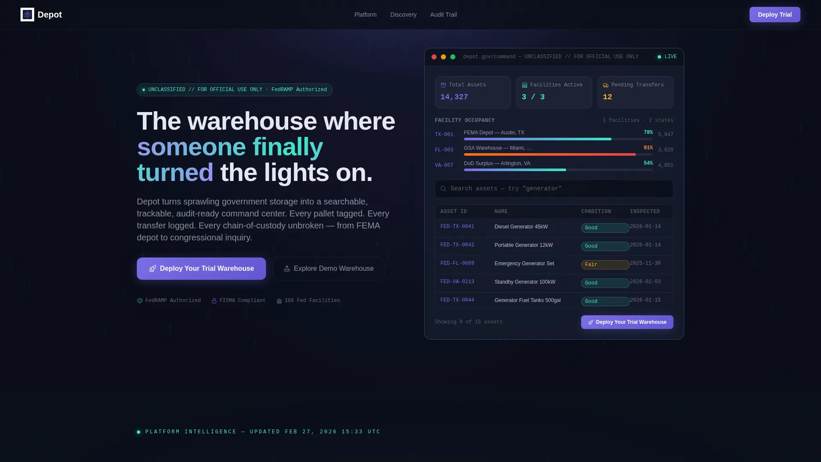Click the 14,327 total assets value
Viewport: 821px width, 462px height.
[x=454, y=97]
